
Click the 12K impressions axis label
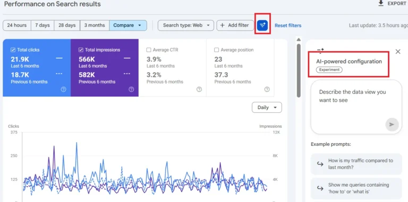(x=276, y=133)
